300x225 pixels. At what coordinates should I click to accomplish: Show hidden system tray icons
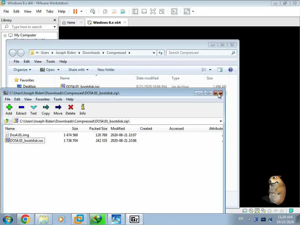click(249, 219)
